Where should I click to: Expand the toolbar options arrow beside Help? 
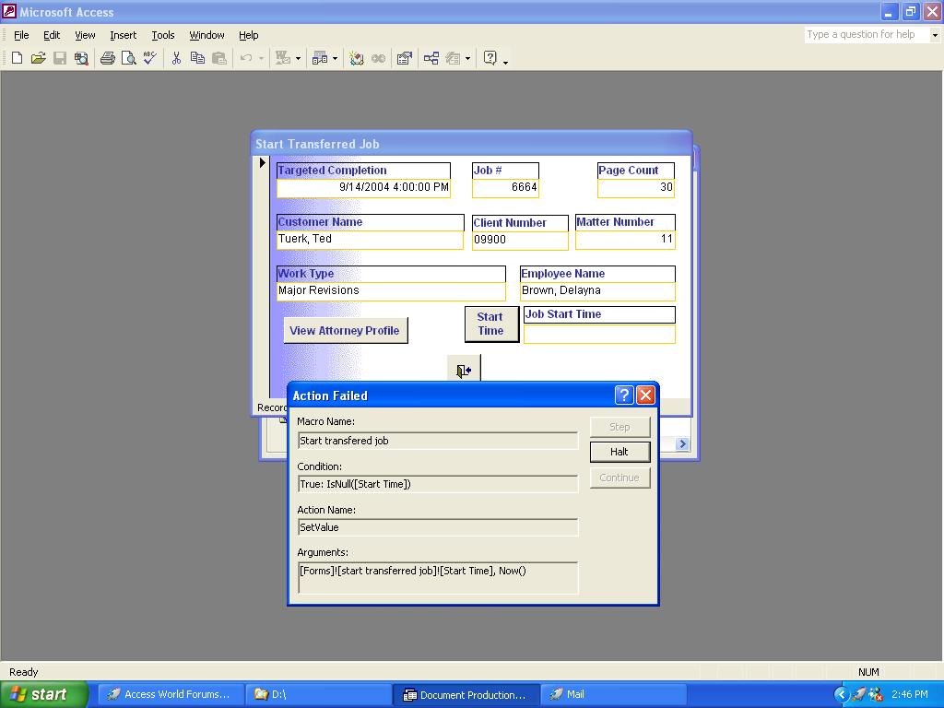(505, 61)
